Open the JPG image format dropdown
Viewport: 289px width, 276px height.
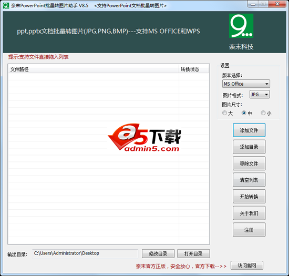260,95
